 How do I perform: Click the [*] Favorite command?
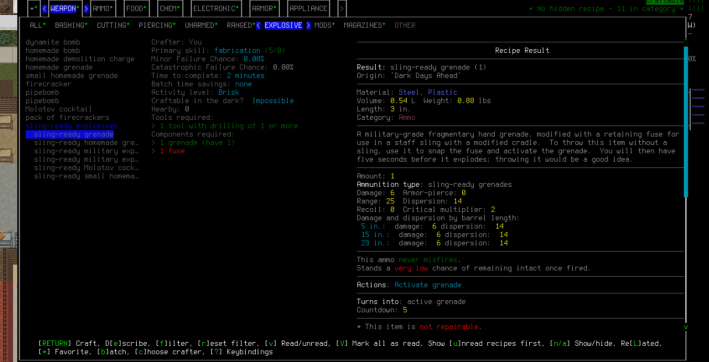[x=63, y=352]
